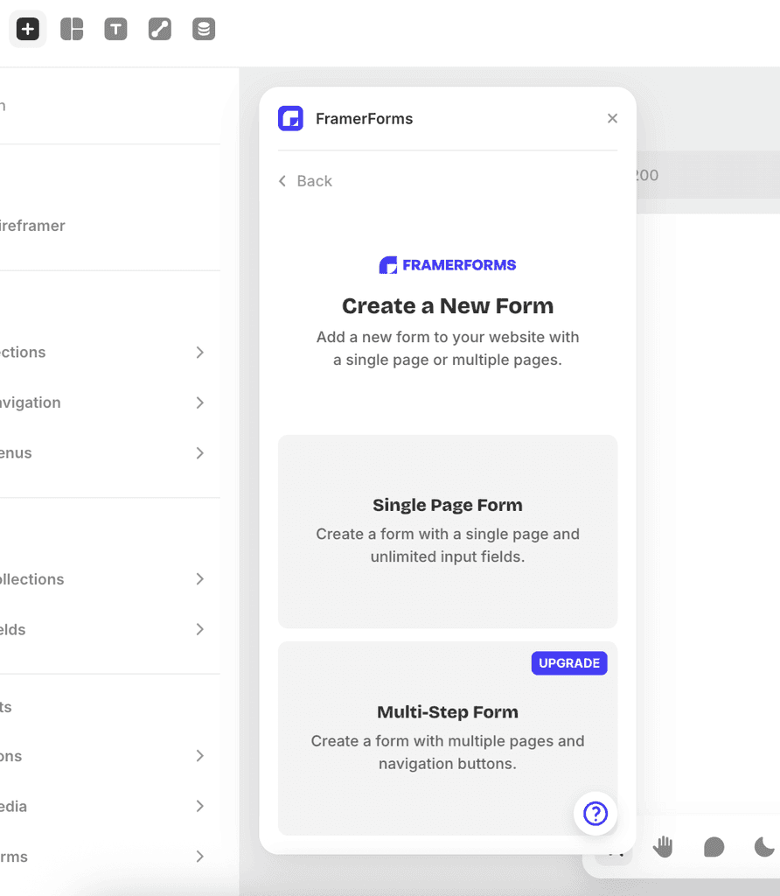Screen dimensions: 780x896
Task: Open the Vector path tool
Action: coord(159,29)
